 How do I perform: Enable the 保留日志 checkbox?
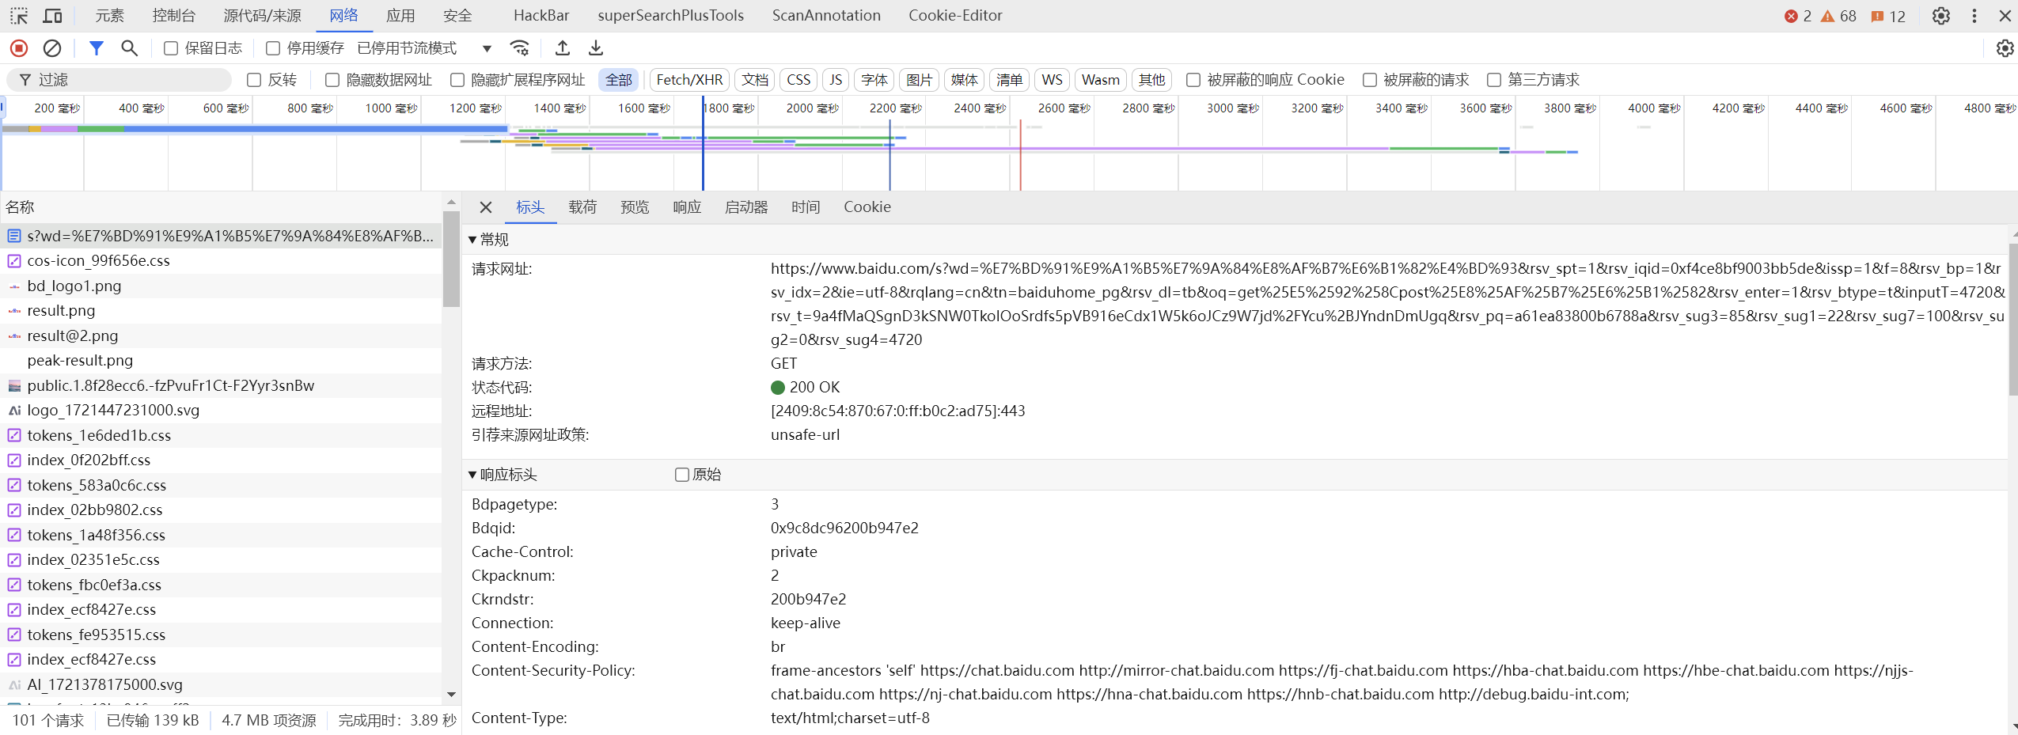(x=171, y=48)
